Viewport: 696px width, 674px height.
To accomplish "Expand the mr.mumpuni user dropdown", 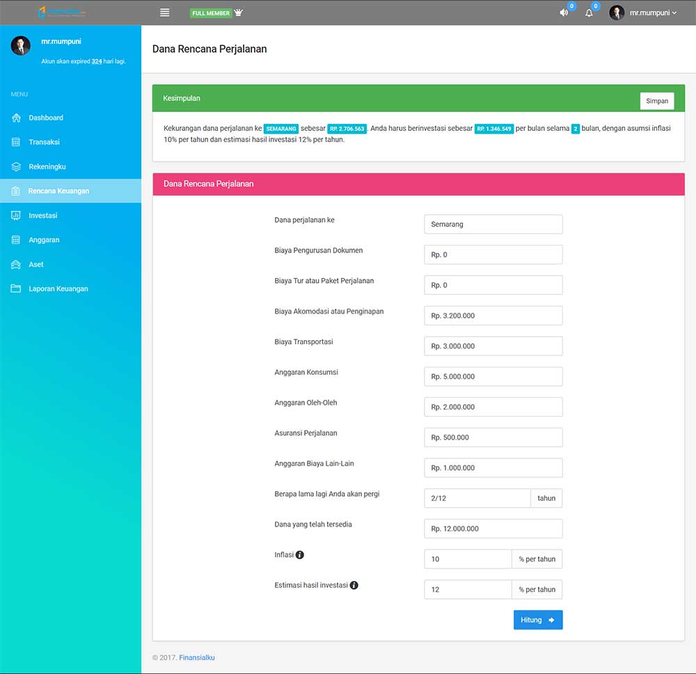I will (x=643, y=13).
